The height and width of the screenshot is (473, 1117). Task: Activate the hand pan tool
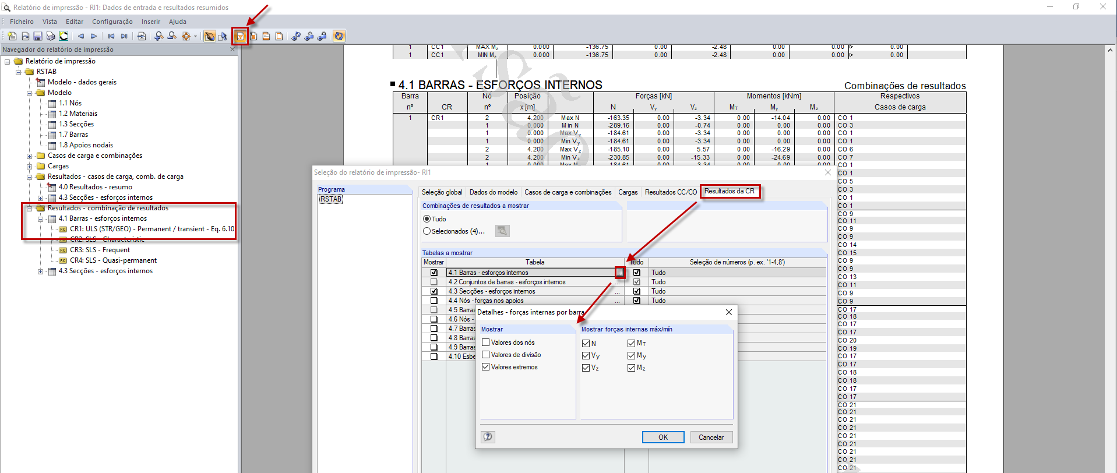point(209,36)
